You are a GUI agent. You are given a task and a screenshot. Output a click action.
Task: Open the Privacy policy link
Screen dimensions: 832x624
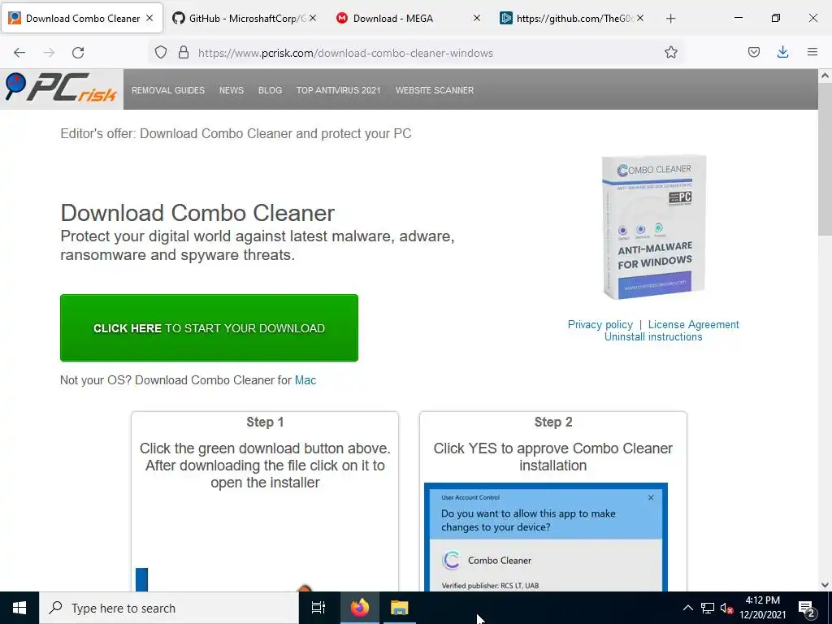click(600, 324)
